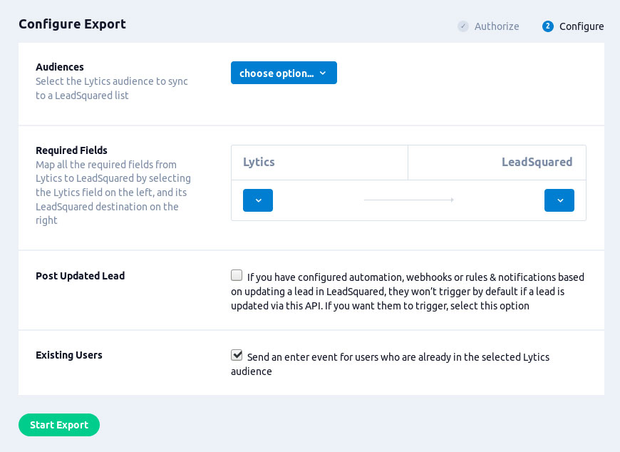This screenshot has height=452, width=620.
Task: Open the Audiences 'choose option...' dropdown
Action: [x=284, y=73]
